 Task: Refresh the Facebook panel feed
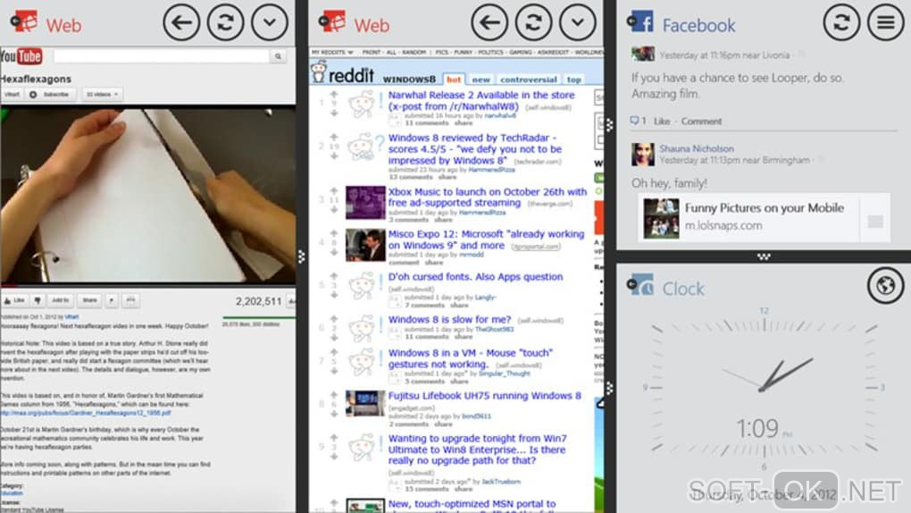841,22
